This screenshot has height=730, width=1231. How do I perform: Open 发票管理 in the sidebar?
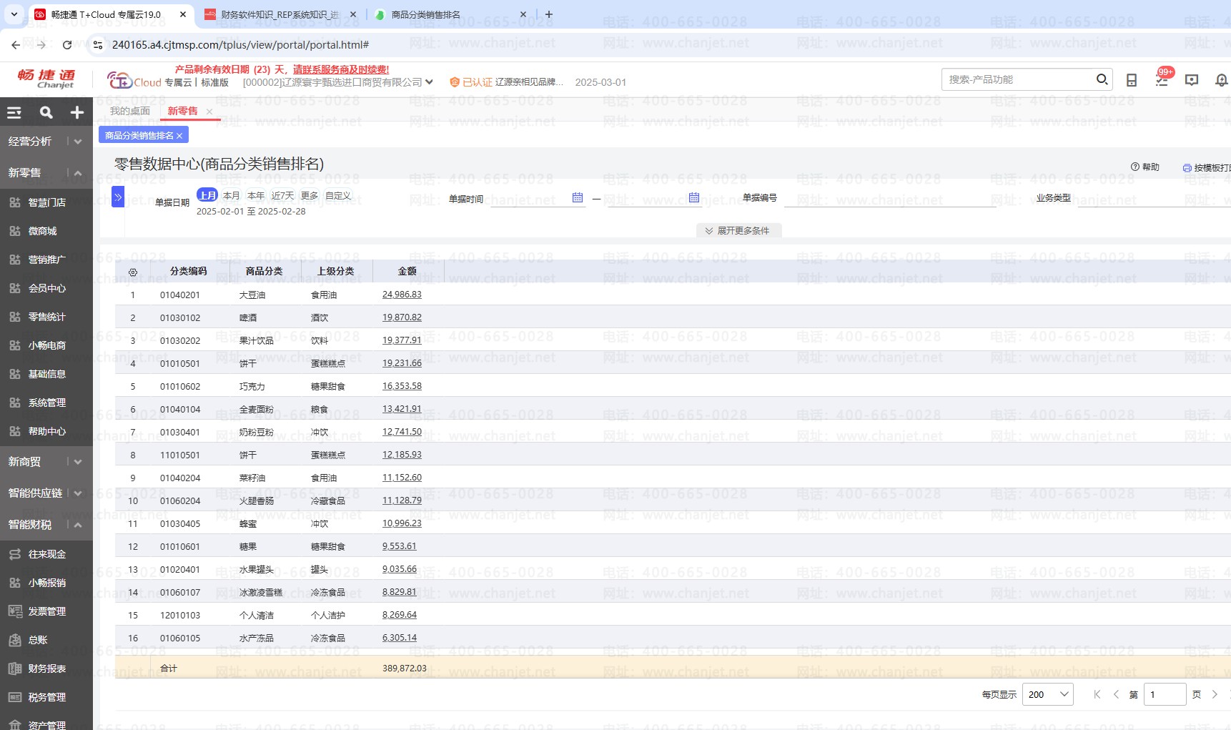tap(46, 611)
